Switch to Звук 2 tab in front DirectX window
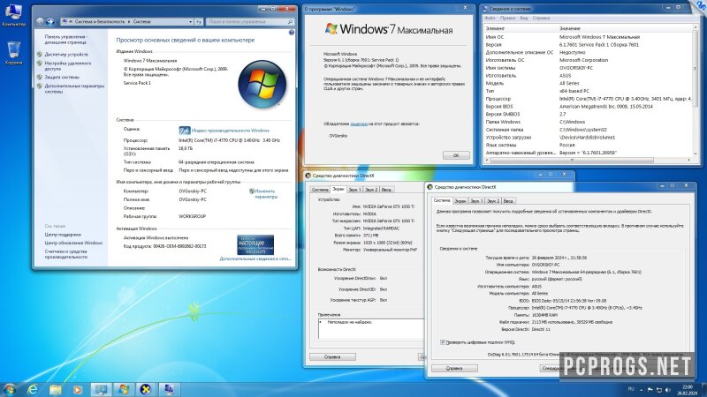Viewport: 707px width, 397px height. pyautogui.click(x=493, y=201)
